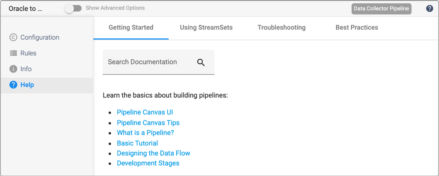Image resolution: width=439 pixels, height=176 pixels.
Task: Open the Pipeline Canvas Tips link
Action: coord(148,123)
